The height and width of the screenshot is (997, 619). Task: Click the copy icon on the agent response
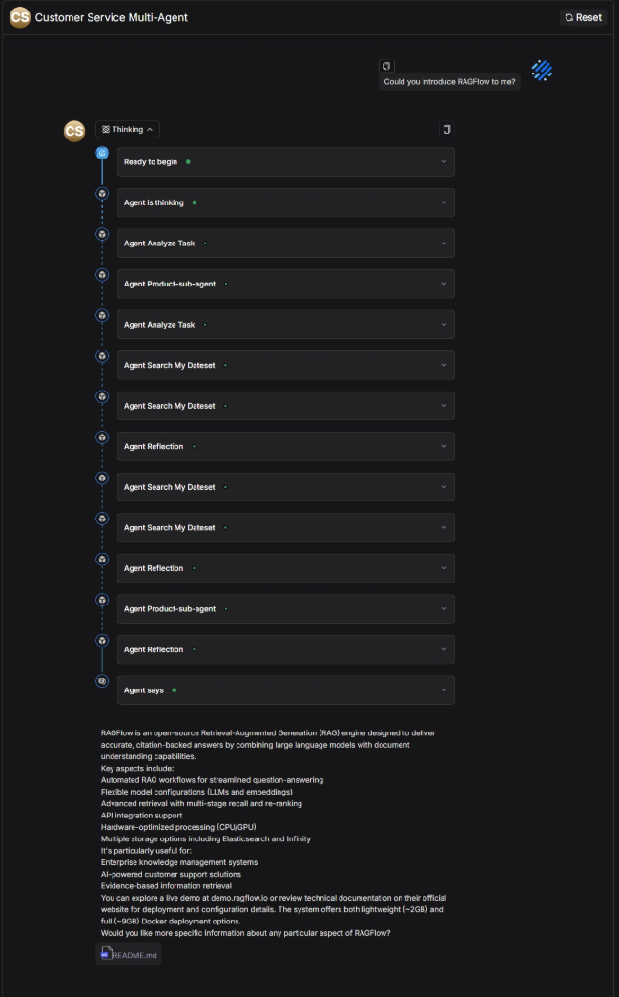pos(446,128)
